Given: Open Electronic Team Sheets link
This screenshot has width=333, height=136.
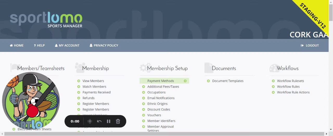Looking at the screenshot, I should point(34,129).
